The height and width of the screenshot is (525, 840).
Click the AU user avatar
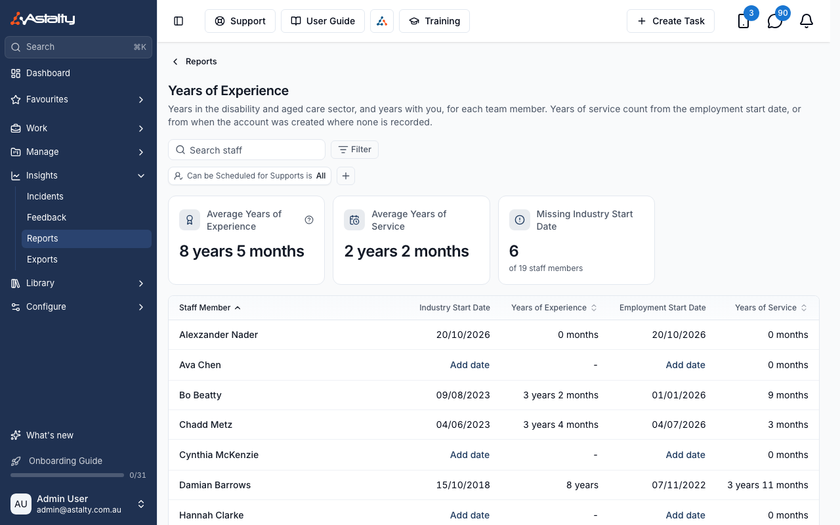tap(21, 504)
